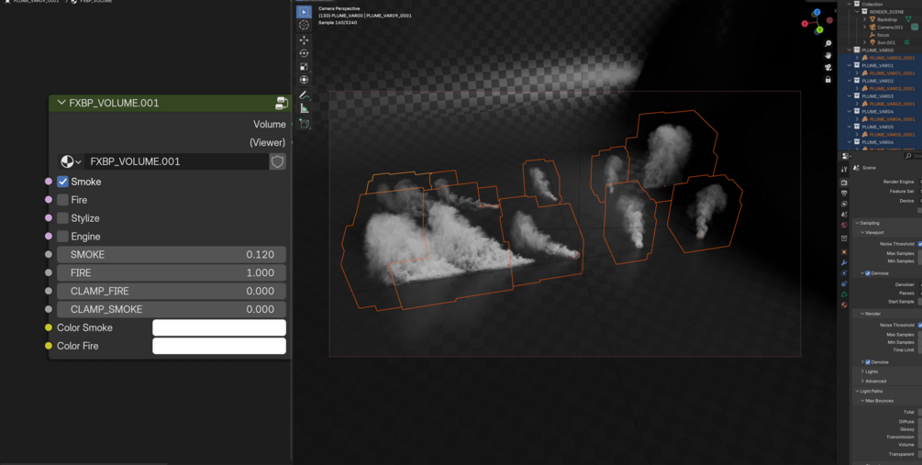Open the properties editor type dropdown
This screenshot has width=922, height=465.
click(847, 156)
